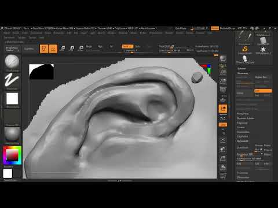Click the Divide button
Viewport: 278px width, 208px height.
pos(244,93)
